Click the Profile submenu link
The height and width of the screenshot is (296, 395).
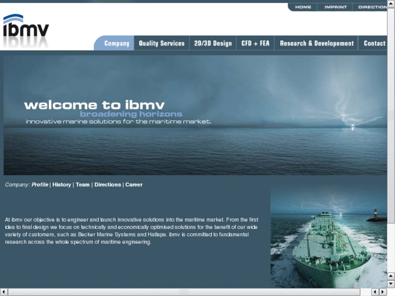click(40, 185)
